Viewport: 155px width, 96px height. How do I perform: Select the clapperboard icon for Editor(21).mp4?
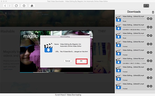118,86
